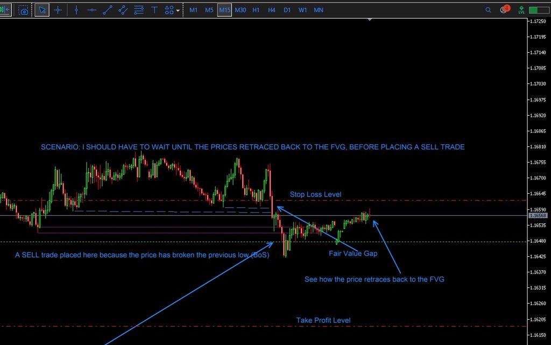Switch to the M1 timeframe
The width and height of the screenshot is (551, 345).
click(194, 10)
